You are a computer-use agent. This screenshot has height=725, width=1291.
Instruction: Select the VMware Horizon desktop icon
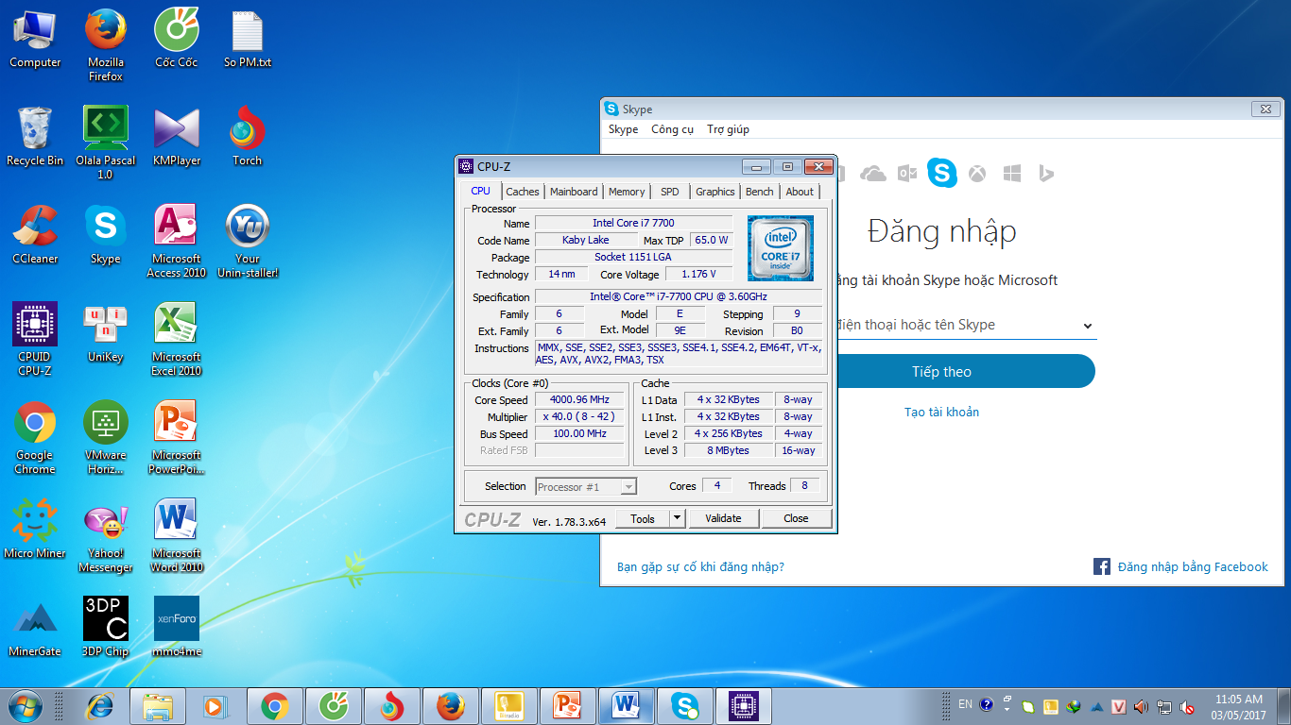(x=106, y=437)
